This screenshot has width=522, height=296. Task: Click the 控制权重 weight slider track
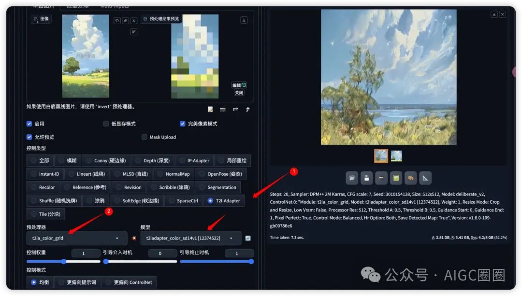coord(64,261)
